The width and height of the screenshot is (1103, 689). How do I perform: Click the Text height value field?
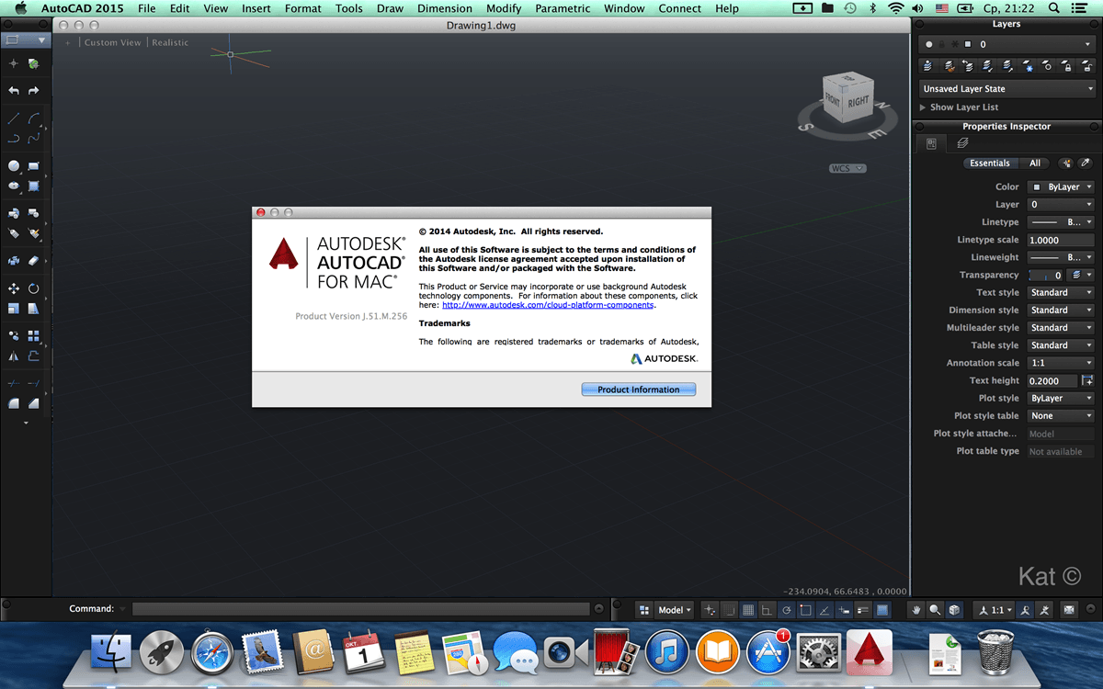[1052, 380]
